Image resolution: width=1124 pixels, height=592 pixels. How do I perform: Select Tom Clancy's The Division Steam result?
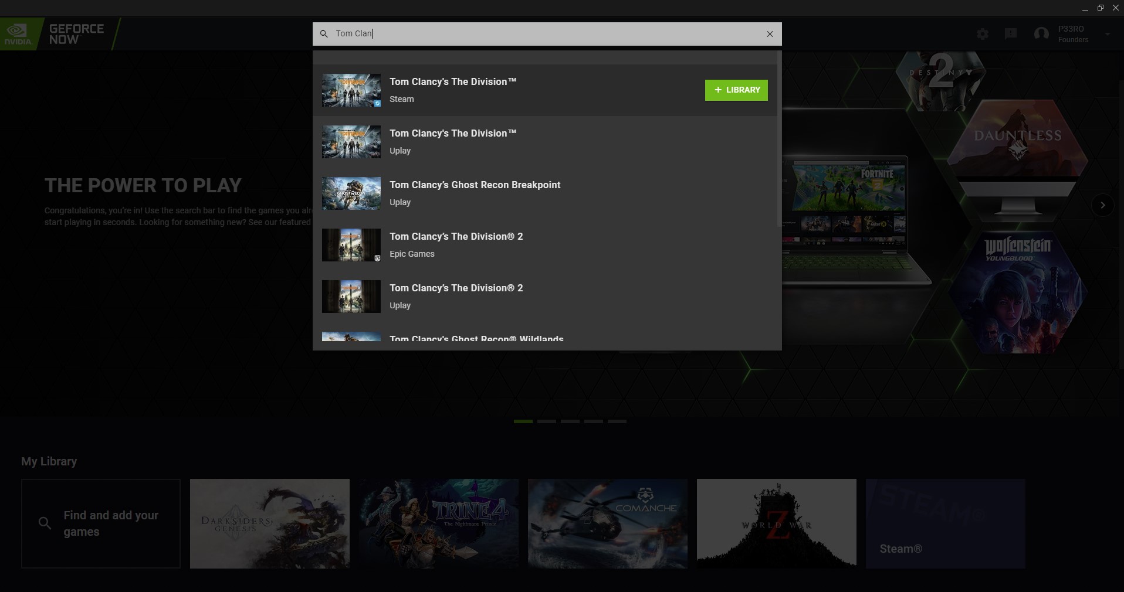[544, 90]
